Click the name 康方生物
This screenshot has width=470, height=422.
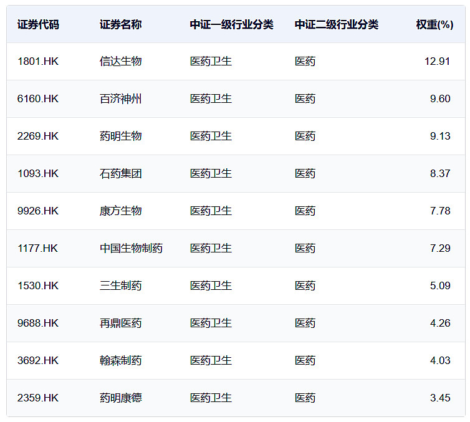120,211
